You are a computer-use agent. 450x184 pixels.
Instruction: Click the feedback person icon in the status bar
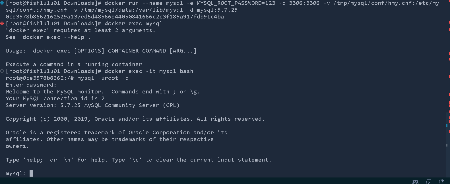coord(428,182)
